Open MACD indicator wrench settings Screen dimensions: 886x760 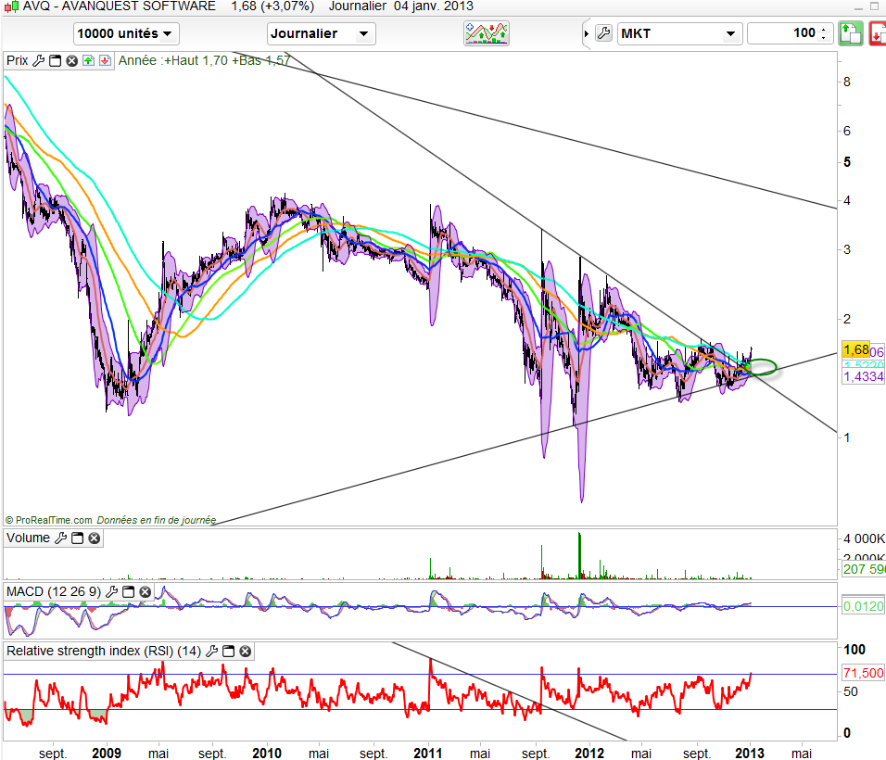click(x=112, y=591)
